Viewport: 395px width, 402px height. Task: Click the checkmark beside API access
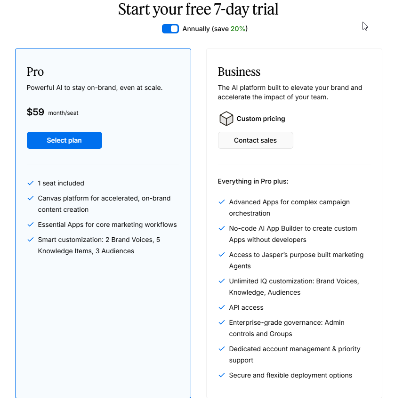[222, 307]
